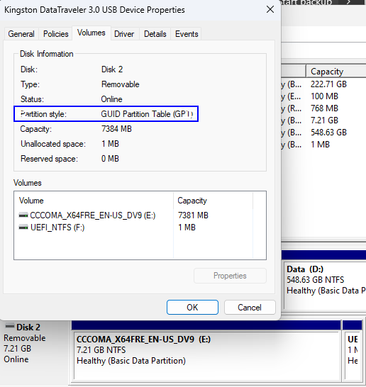This screenshot has height=387, width=366.
Task: Open the Policies tab
Action: point(55,34)
